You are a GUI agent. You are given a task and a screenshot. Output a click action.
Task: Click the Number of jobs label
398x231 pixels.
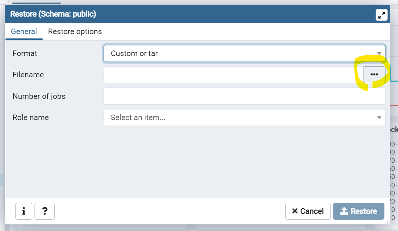click(x=39, y=96)
